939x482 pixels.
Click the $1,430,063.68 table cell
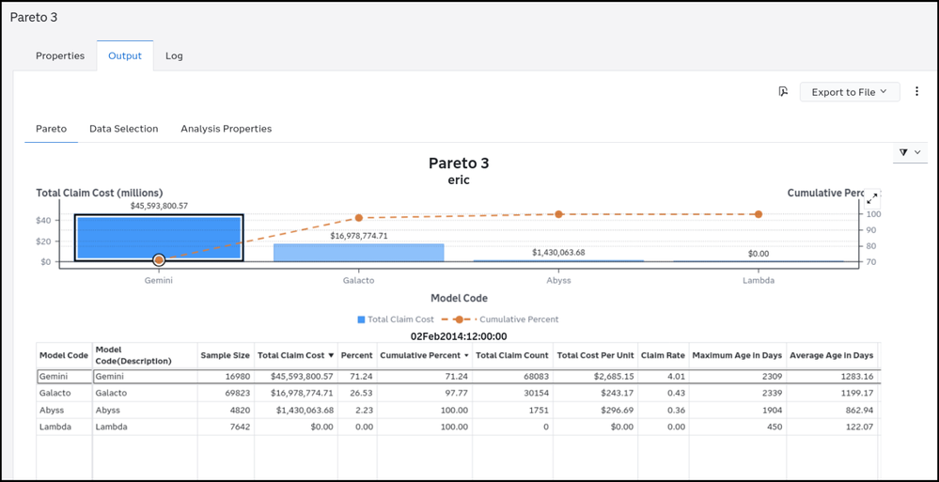(296, 411)
